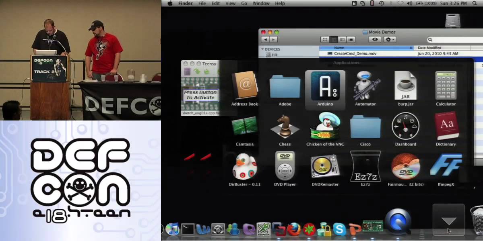
Task: Open the Finder Action gear dropdown
Action: (x=390, y=39)
